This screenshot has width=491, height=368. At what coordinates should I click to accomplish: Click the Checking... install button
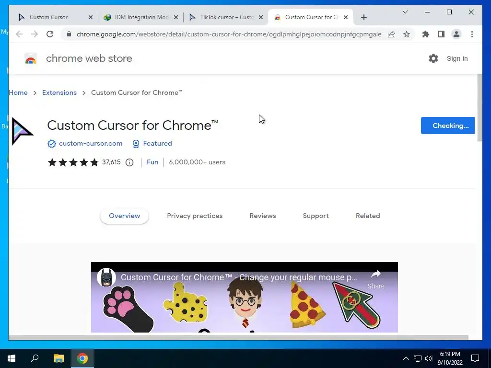tap(447, 126)
